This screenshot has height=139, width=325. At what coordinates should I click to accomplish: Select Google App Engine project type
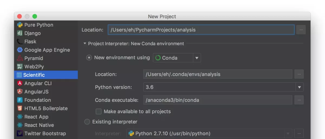point(46,50)
